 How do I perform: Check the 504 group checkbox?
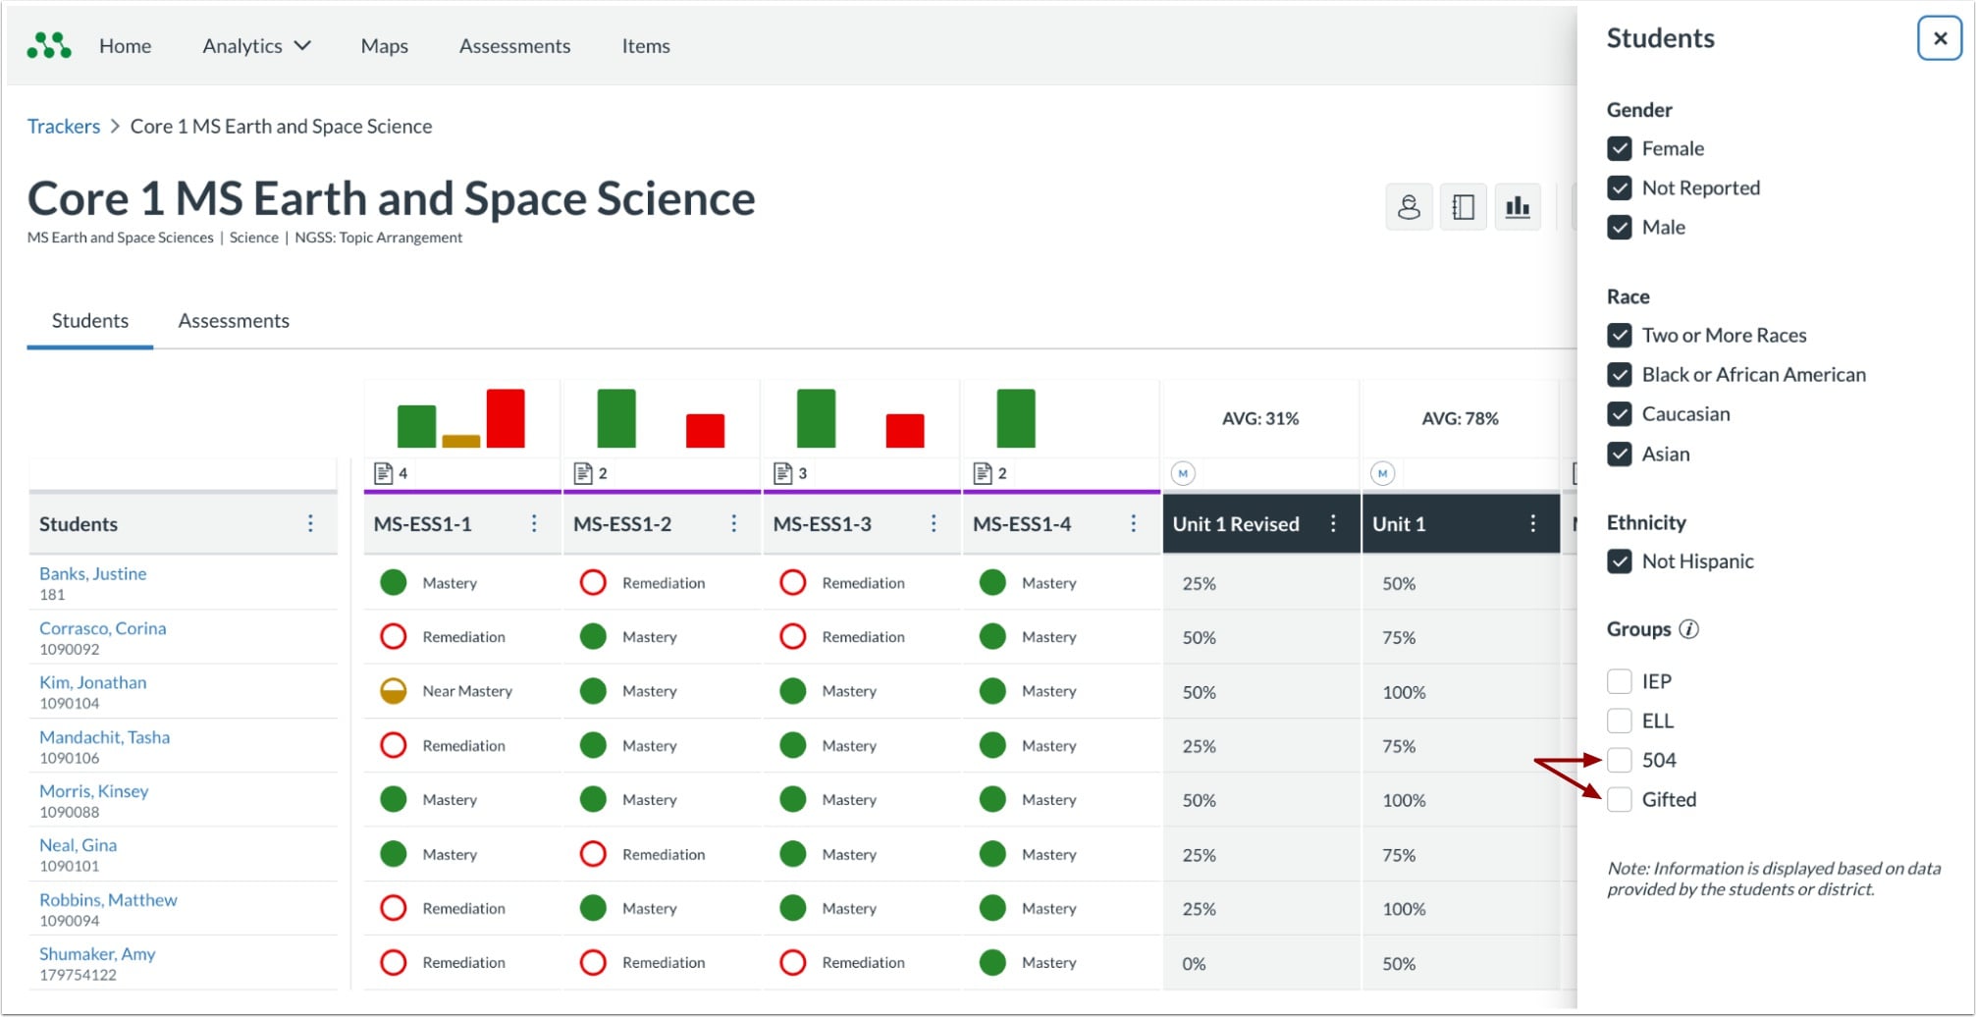point(1620,760)
